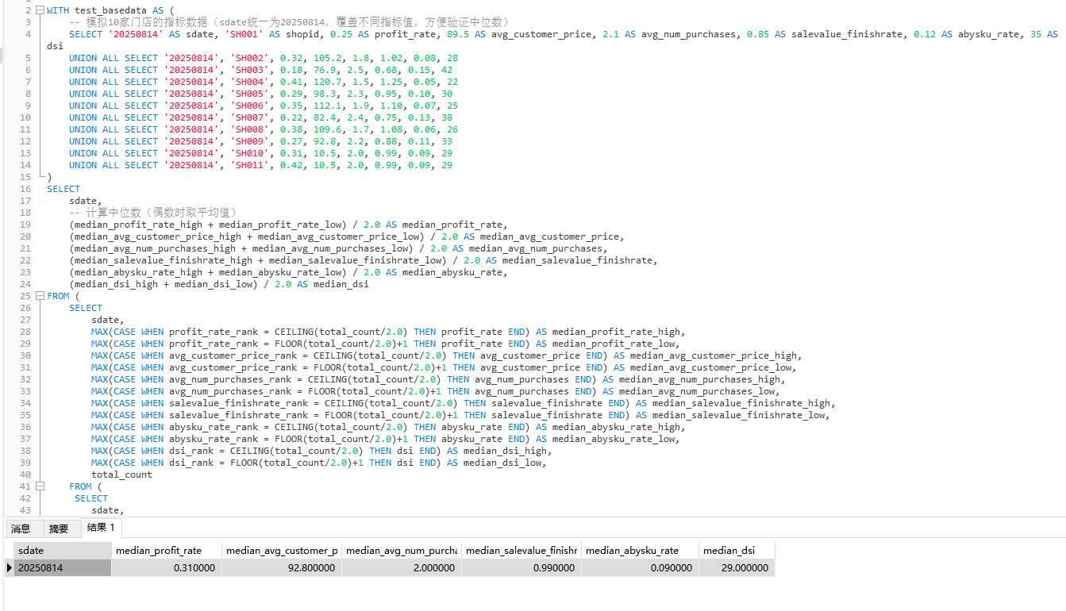Click the 'SH006' string in the code
The image size is (1066, 611).
250,106
